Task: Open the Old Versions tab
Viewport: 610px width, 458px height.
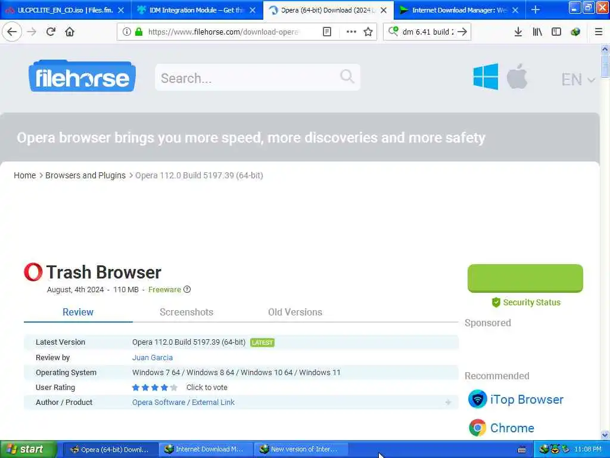Action: tap(295, 312)
